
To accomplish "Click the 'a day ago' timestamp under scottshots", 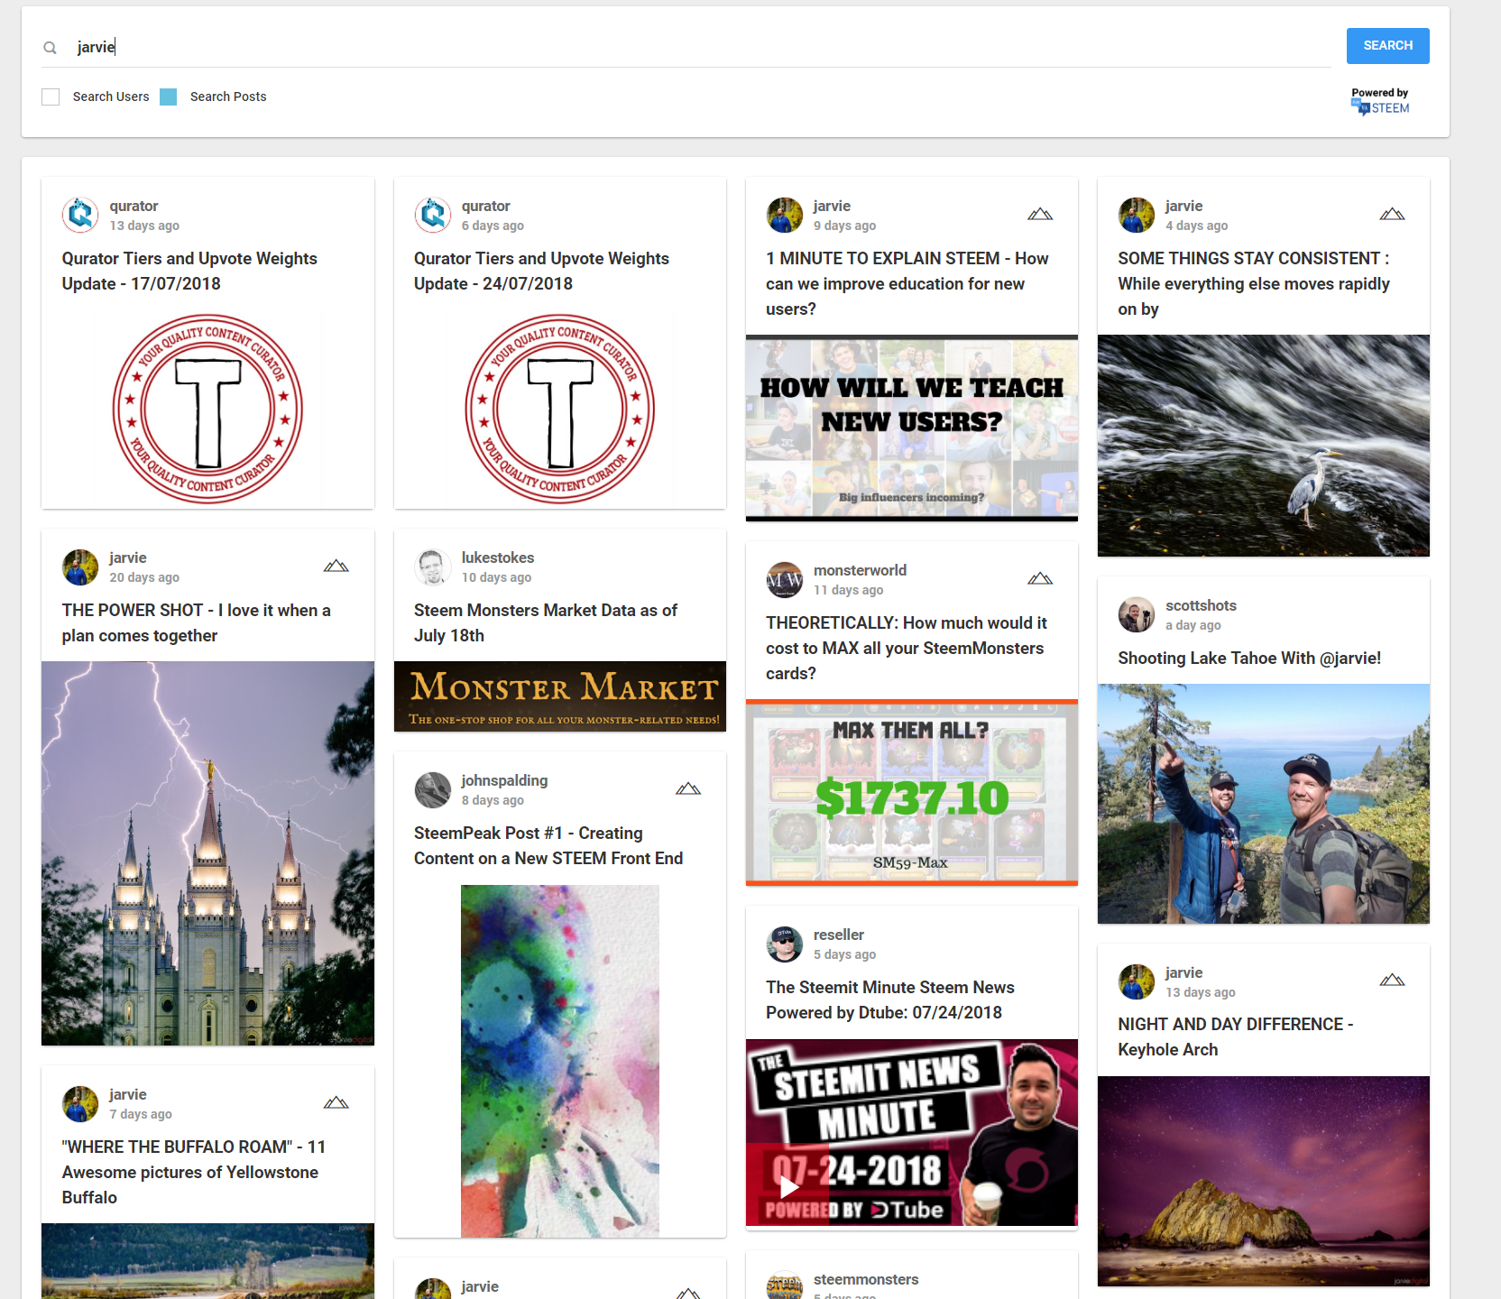I will (1193, 625).
